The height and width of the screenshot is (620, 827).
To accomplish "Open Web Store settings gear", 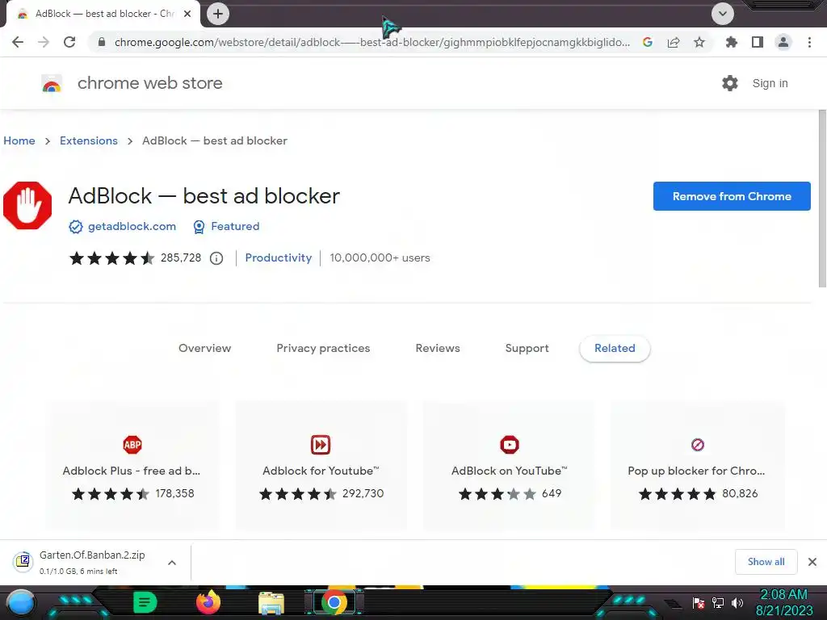I will click(x=729, y=83).
